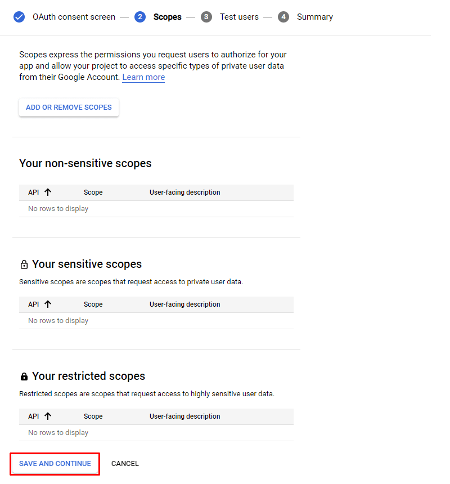Click CANCEL to discard changes

124,463
